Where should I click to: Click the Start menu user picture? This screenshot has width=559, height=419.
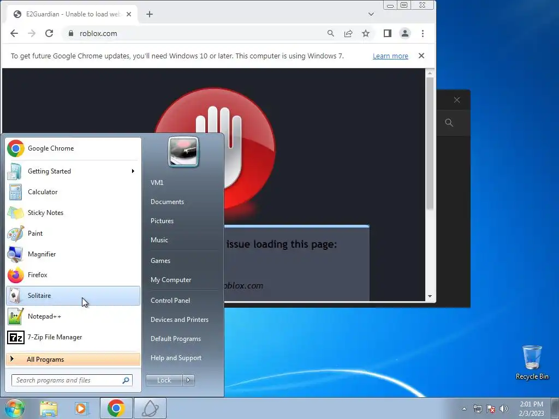coord(183,152)
